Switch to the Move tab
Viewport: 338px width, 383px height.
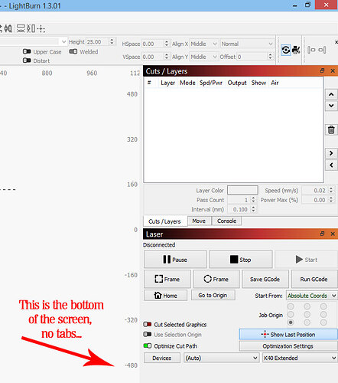point(199,221)
